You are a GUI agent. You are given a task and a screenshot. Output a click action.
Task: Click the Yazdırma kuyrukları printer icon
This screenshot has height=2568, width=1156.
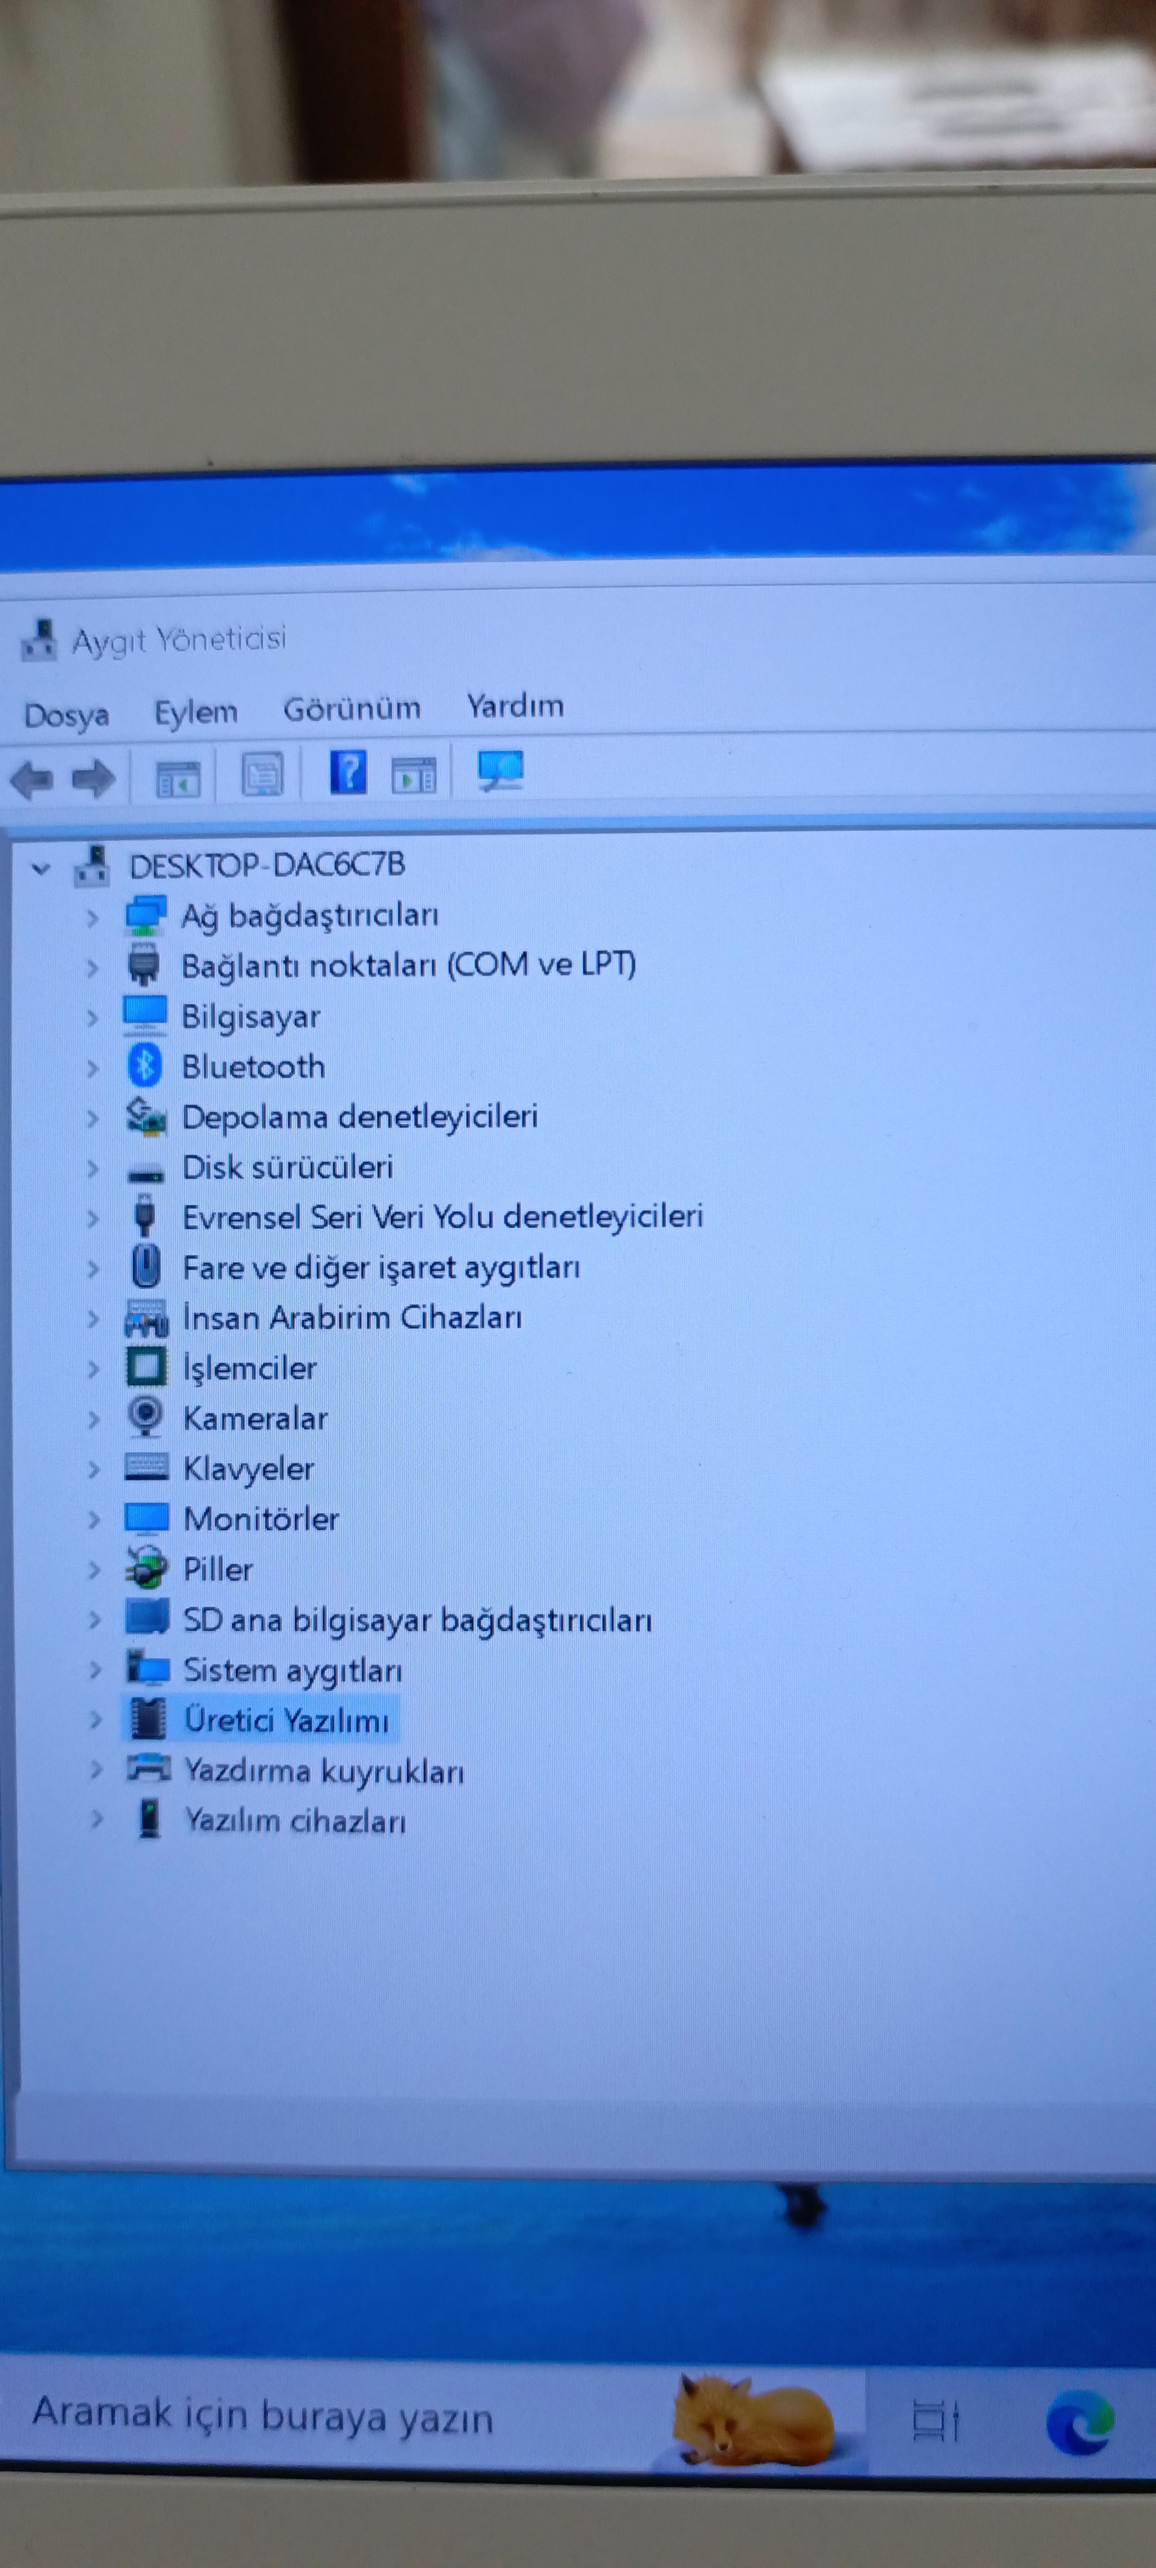coord(149,1768)
